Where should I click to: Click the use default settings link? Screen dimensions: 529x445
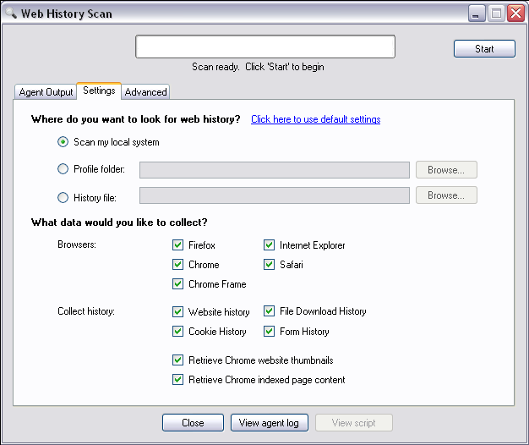pos(315,119)
